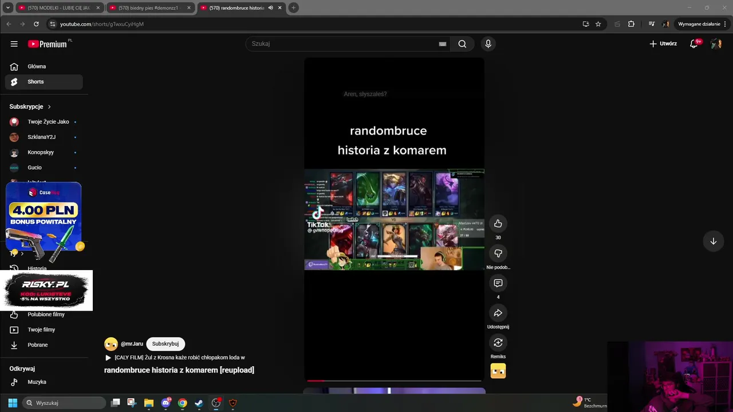Image resolution: width=733 pixels, height=412 pixels.
Task: Open the tab search dropdown arrow
Action: (7, 7)
